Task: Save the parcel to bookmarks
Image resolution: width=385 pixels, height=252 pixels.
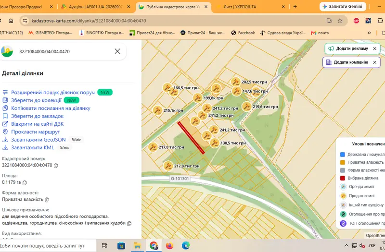Action: 37,116
